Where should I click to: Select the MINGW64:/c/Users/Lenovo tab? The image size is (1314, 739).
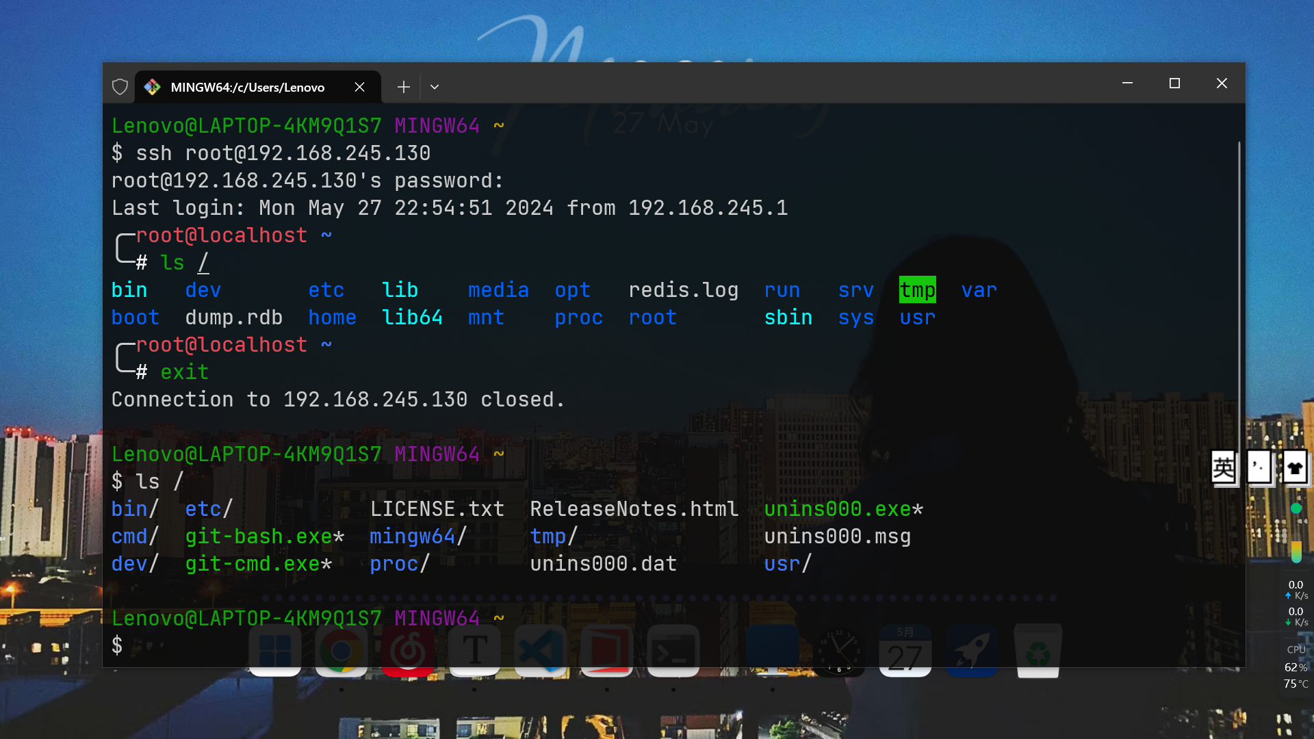coord(248,87)
